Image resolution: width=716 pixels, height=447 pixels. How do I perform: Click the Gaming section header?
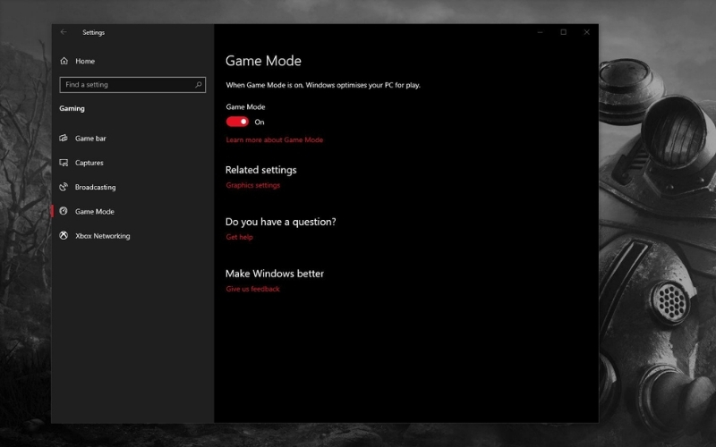(72, 108)
